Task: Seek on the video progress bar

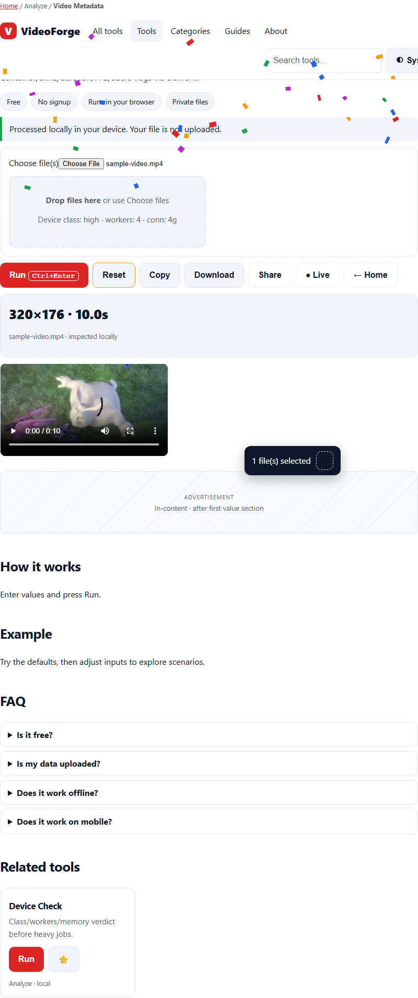Action: pos(84,444)
